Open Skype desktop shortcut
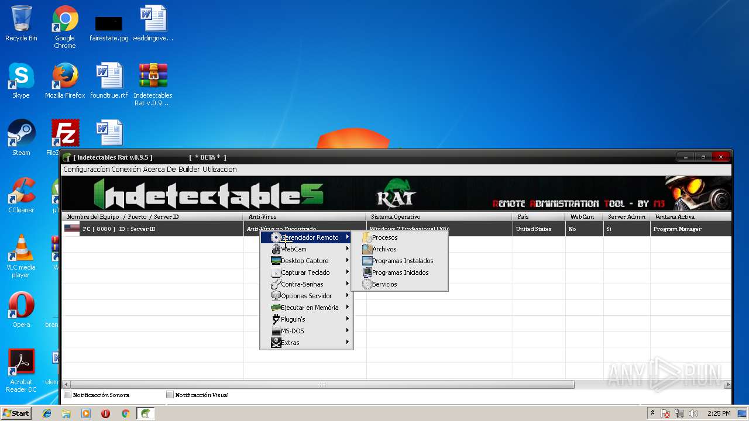The width and height of the screenshot is (749, 421). tap(21, 81)
